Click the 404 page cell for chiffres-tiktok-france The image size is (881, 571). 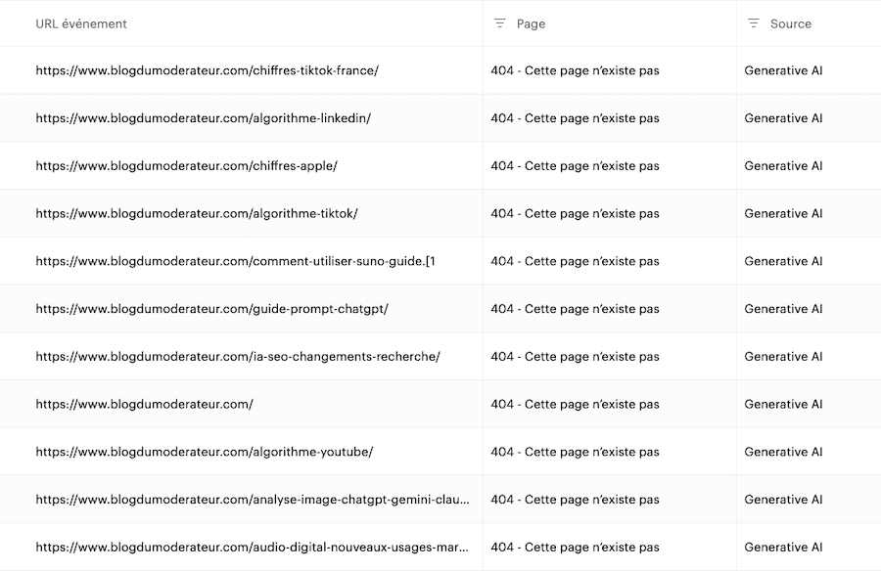[x=575, y=70]
